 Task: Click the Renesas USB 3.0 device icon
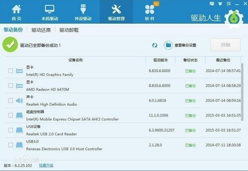click(19, 145)
